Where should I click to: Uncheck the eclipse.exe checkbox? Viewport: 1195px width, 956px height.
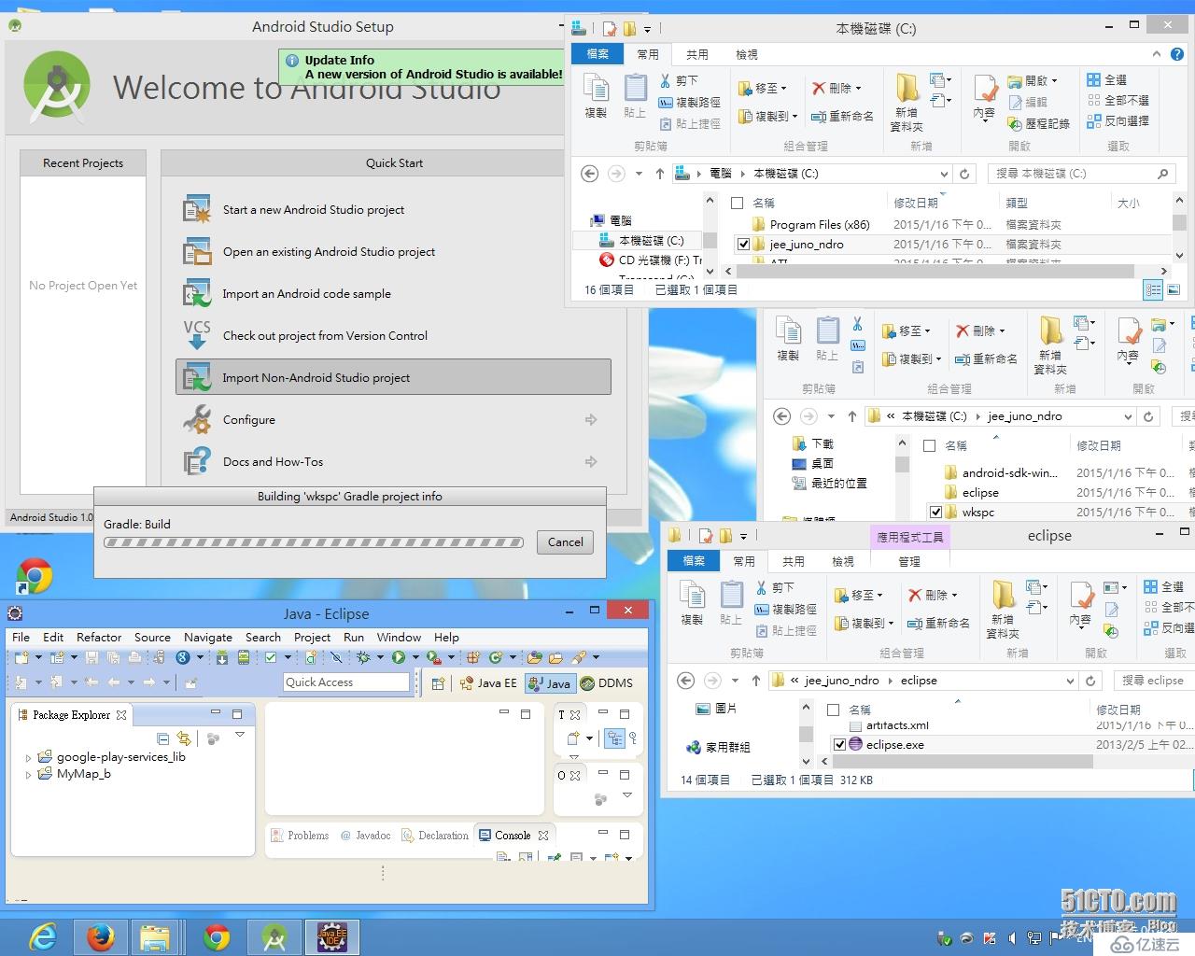click(x=839, y=744)
